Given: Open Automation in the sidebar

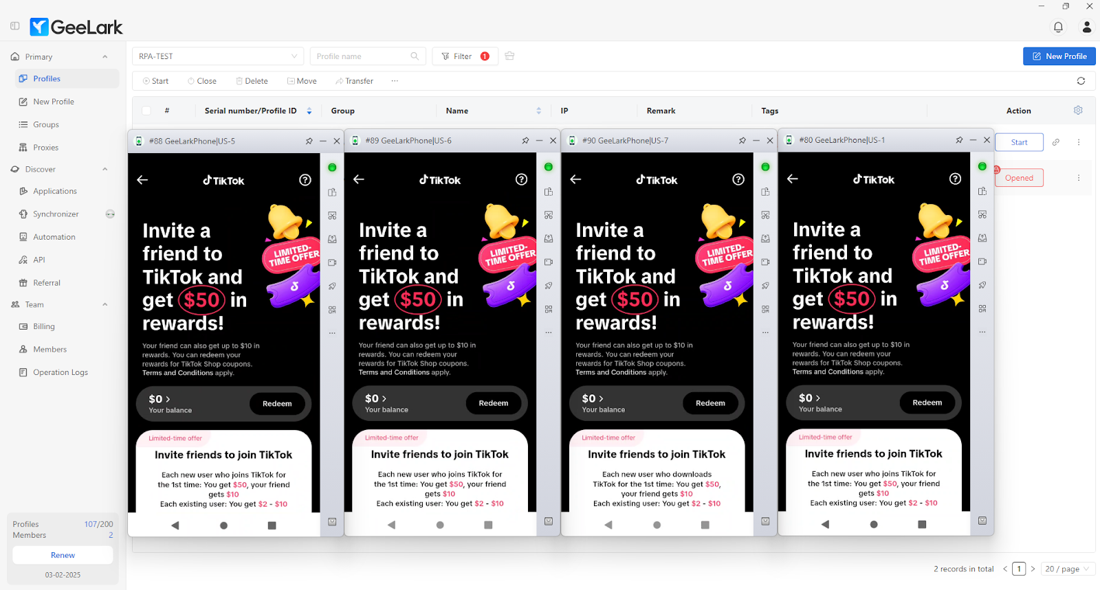Looking at the screenshot, I should coord(67,237).
